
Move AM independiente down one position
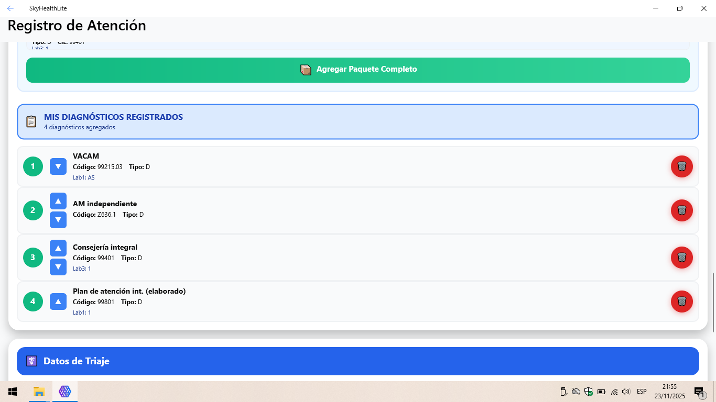pos(58,220)
